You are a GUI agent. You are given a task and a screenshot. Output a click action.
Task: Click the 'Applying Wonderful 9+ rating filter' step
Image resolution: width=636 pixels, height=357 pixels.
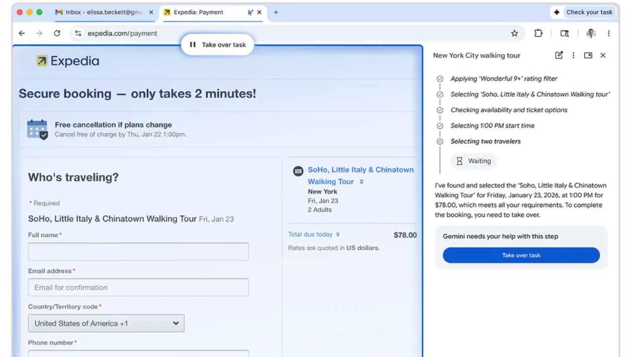[504, 79]
